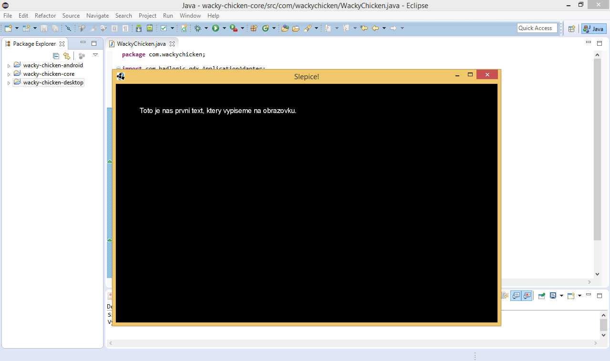Open the Android Virtual Device Manager
The height and width of the screenshot is (361, 610).
click(150, 28)
